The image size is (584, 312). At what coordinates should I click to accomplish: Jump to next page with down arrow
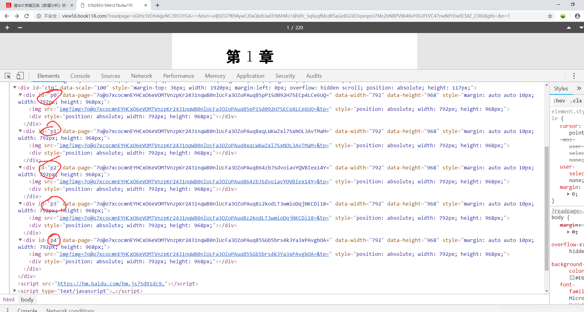click(581, 27)
